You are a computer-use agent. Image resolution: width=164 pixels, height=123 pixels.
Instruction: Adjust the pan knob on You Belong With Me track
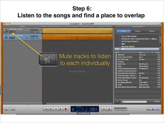coord(27,37)
